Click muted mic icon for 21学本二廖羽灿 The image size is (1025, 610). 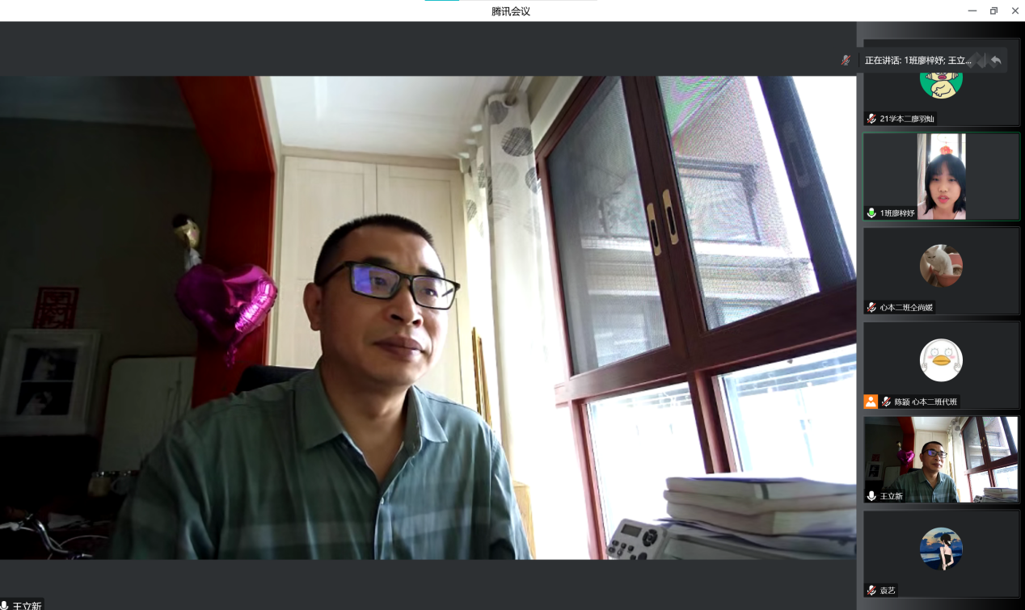[871, 119]
